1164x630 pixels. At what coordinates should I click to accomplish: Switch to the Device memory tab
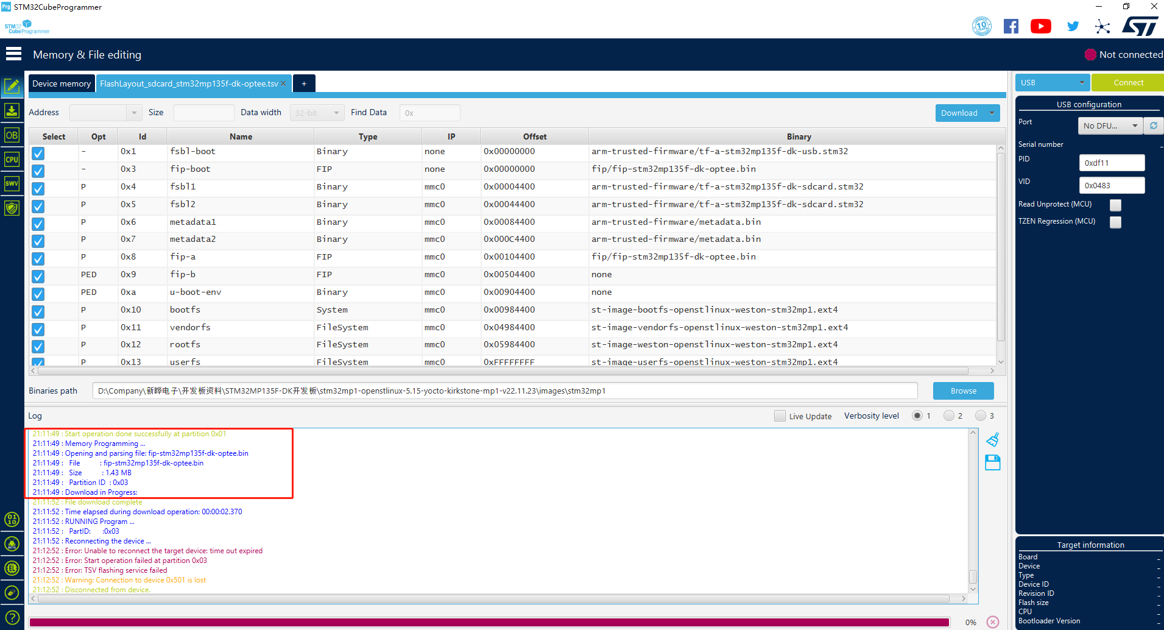(62, 83)
